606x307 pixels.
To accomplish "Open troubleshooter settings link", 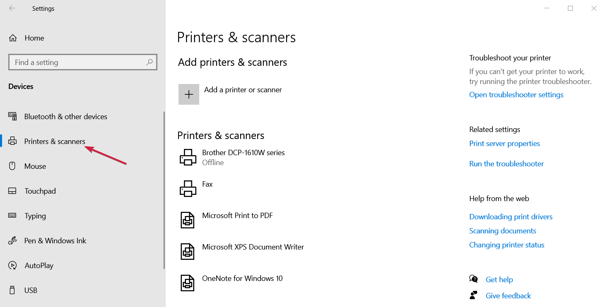I will click(516, 95).
